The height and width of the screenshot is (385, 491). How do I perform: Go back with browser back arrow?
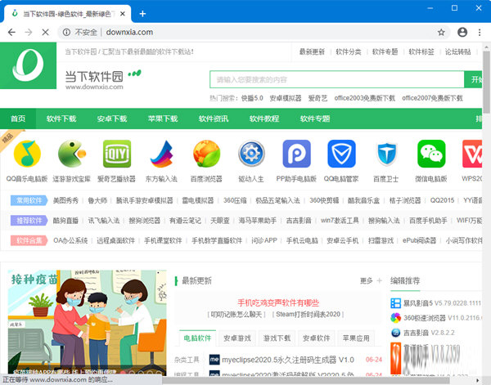[x=12, y=32]
